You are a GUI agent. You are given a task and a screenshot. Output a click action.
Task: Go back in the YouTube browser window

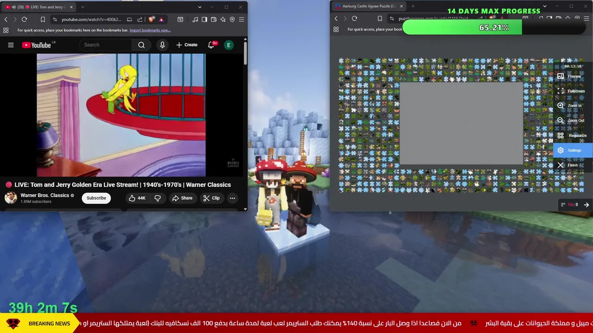[6, 19]
